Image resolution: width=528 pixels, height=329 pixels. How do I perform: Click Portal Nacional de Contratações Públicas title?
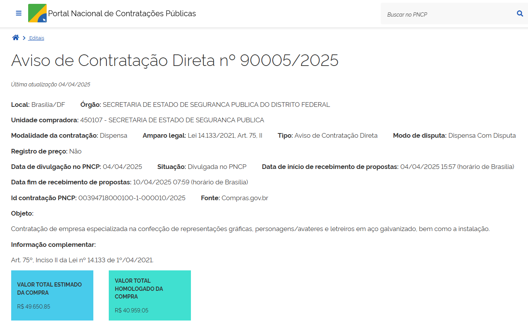[122, 13]
